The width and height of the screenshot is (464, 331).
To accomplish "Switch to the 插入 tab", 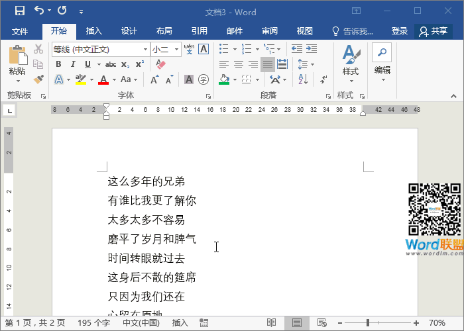I will point(94,31).
